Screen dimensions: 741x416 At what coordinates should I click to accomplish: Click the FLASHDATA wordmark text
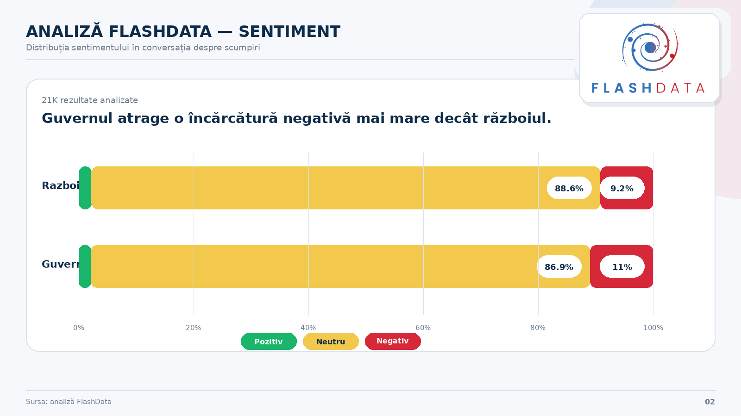coord(648,88)
